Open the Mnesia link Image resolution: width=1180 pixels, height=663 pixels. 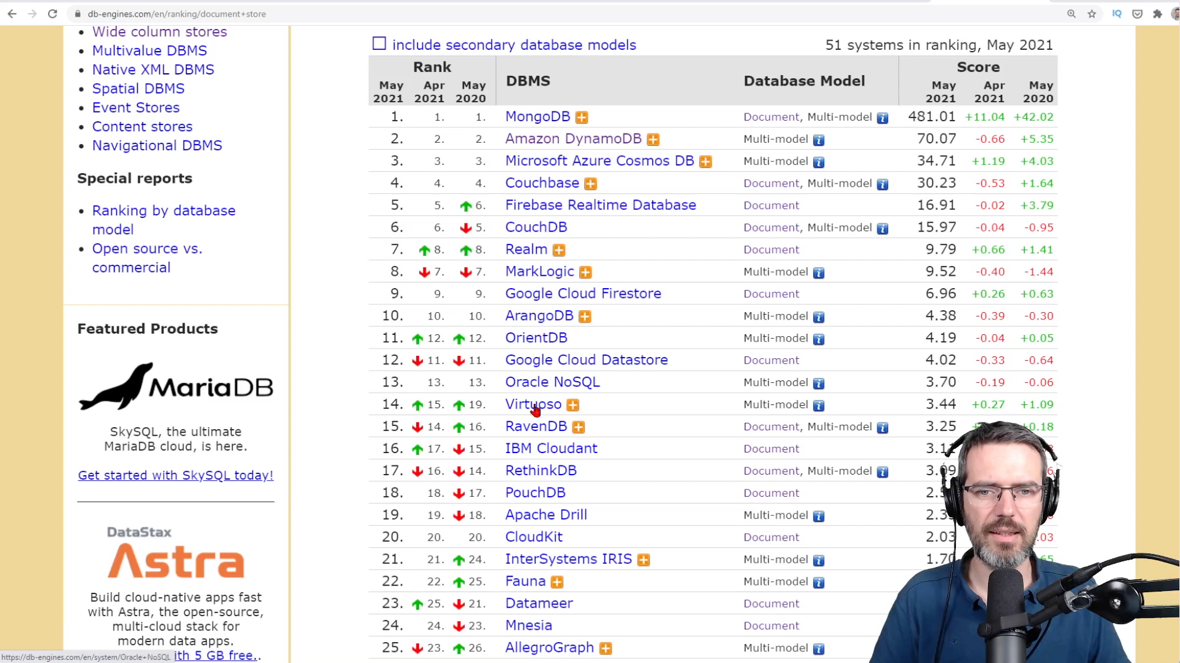pyautogui.click(x=528, y=626)
